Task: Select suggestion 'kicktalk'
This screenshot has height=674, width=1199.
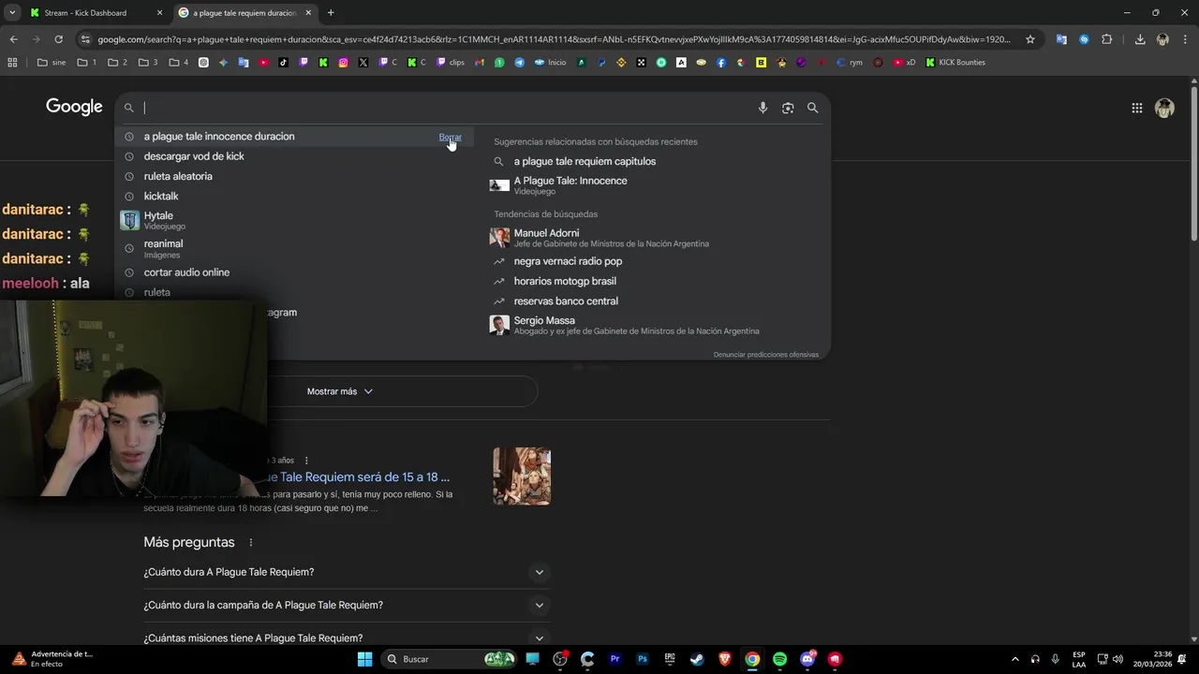Action: [161, 196]
